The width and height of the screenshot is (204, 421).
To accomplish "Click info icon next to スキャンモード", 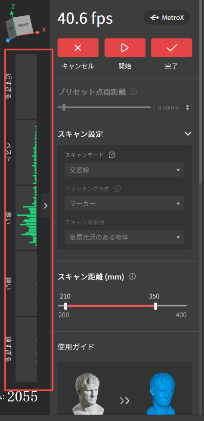I will (112, 155).
